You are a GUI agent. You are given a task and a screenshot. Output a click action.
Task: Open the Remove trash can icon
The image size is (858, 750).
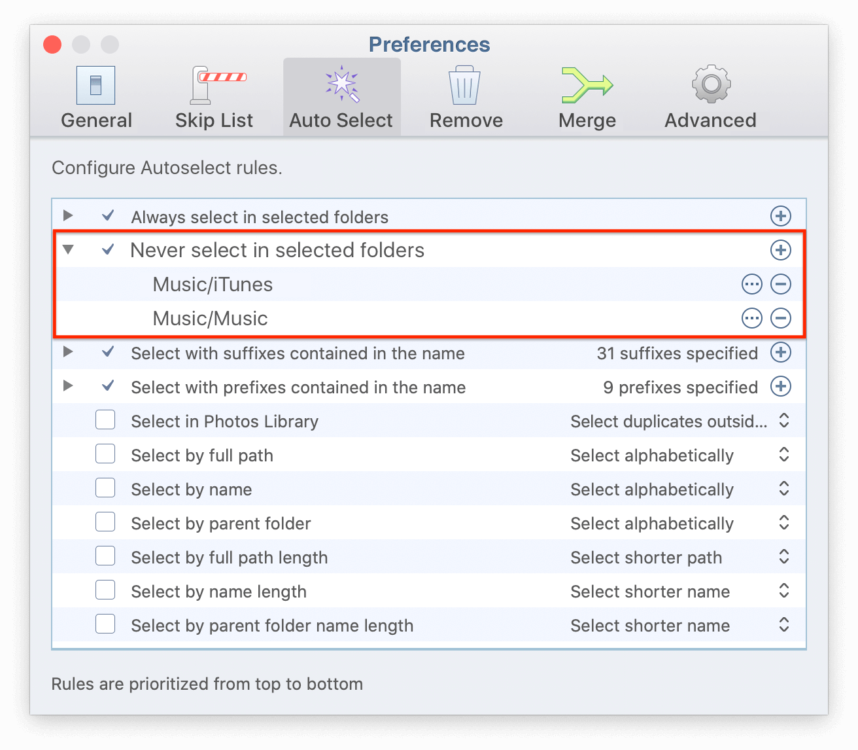[464, 85]
